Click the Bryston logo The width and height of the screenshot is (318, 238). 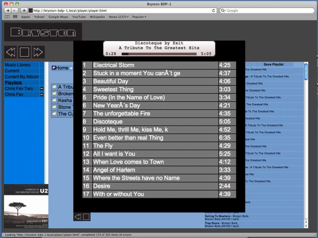pyautogui.click(x=43, y=32)
